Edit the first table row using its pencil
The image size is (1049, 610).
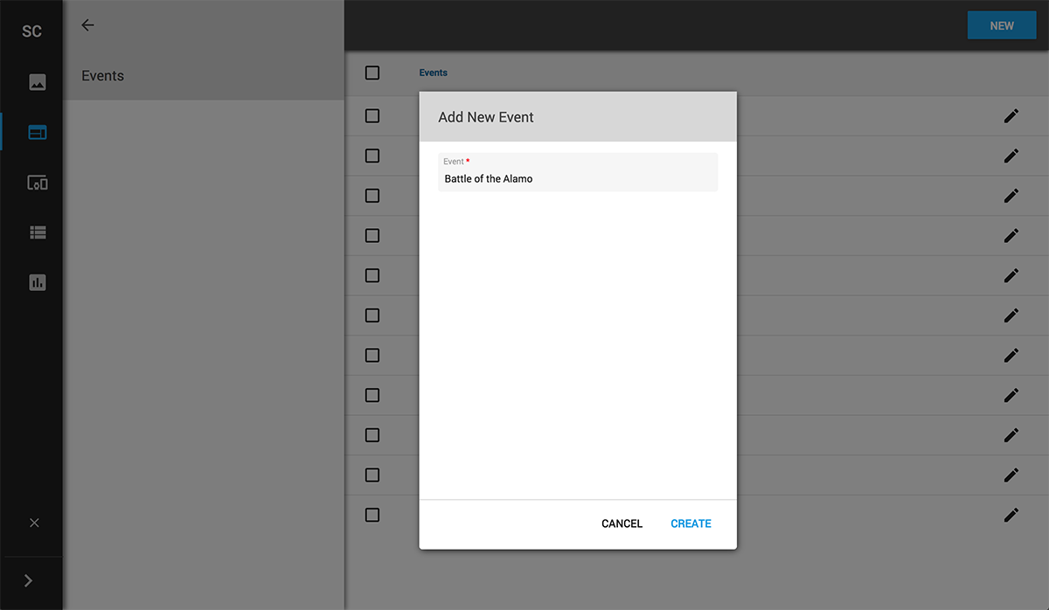(x=1011, y=115)
